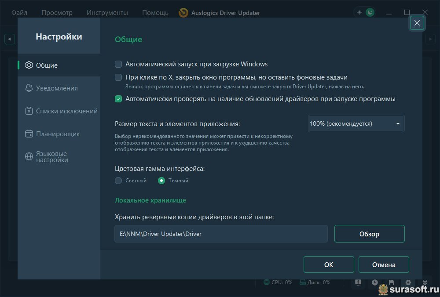Open the Списки исключений tab
The height and width of the screenshot is (297, 440).
coord(59,111)
